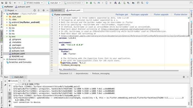The height and width of the screenshot is (108, 193).
Task: Click the yellow intention bulb at line 25
Action: [x=61, y=63]
